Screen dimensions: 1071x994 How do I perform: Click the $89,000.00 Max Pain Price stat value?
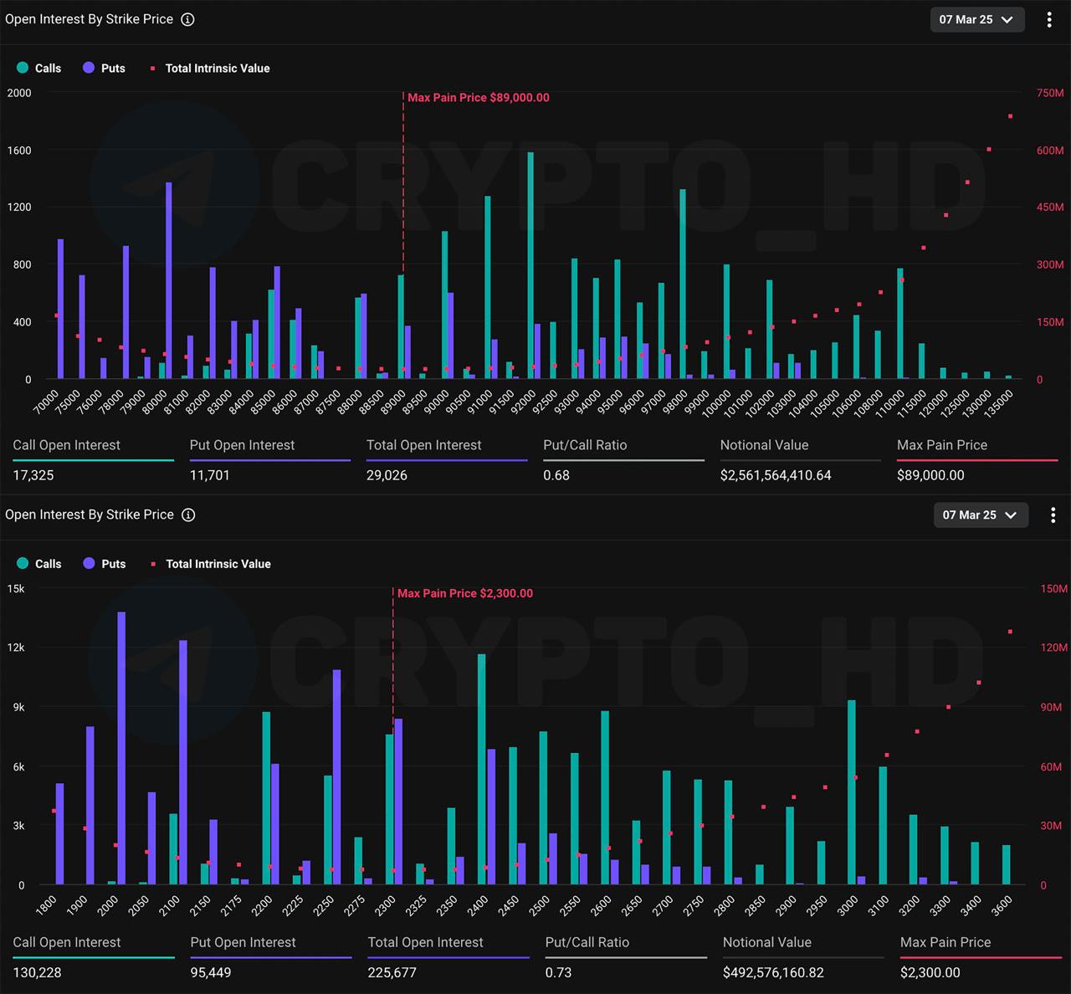tap(930, 474)
